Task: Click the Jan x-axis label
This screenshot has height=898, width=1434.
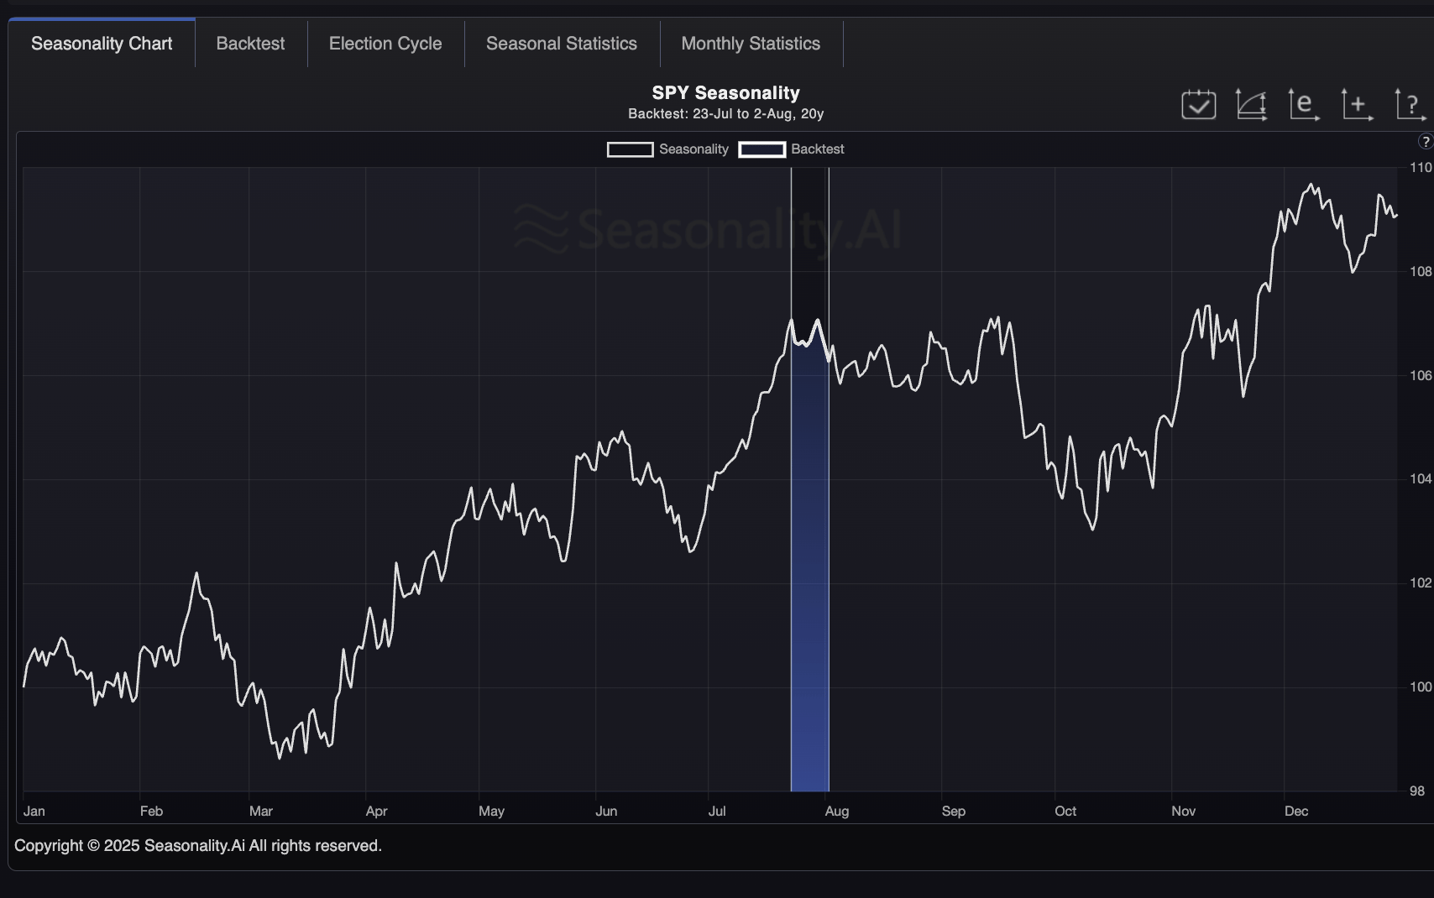Action: (34, 812)
